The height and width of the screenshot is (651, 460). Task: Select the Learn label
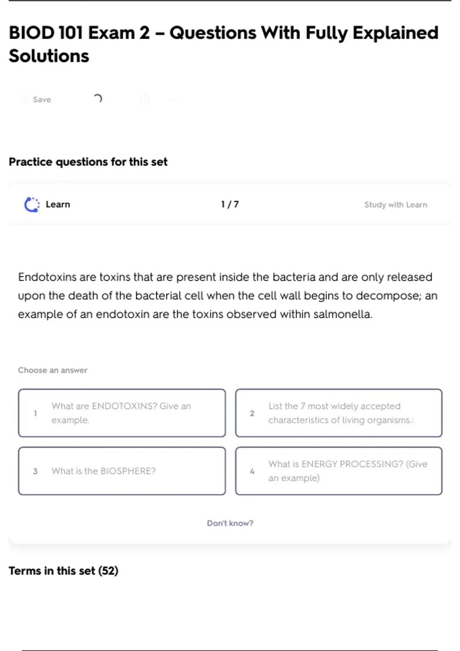pos(58,204)
